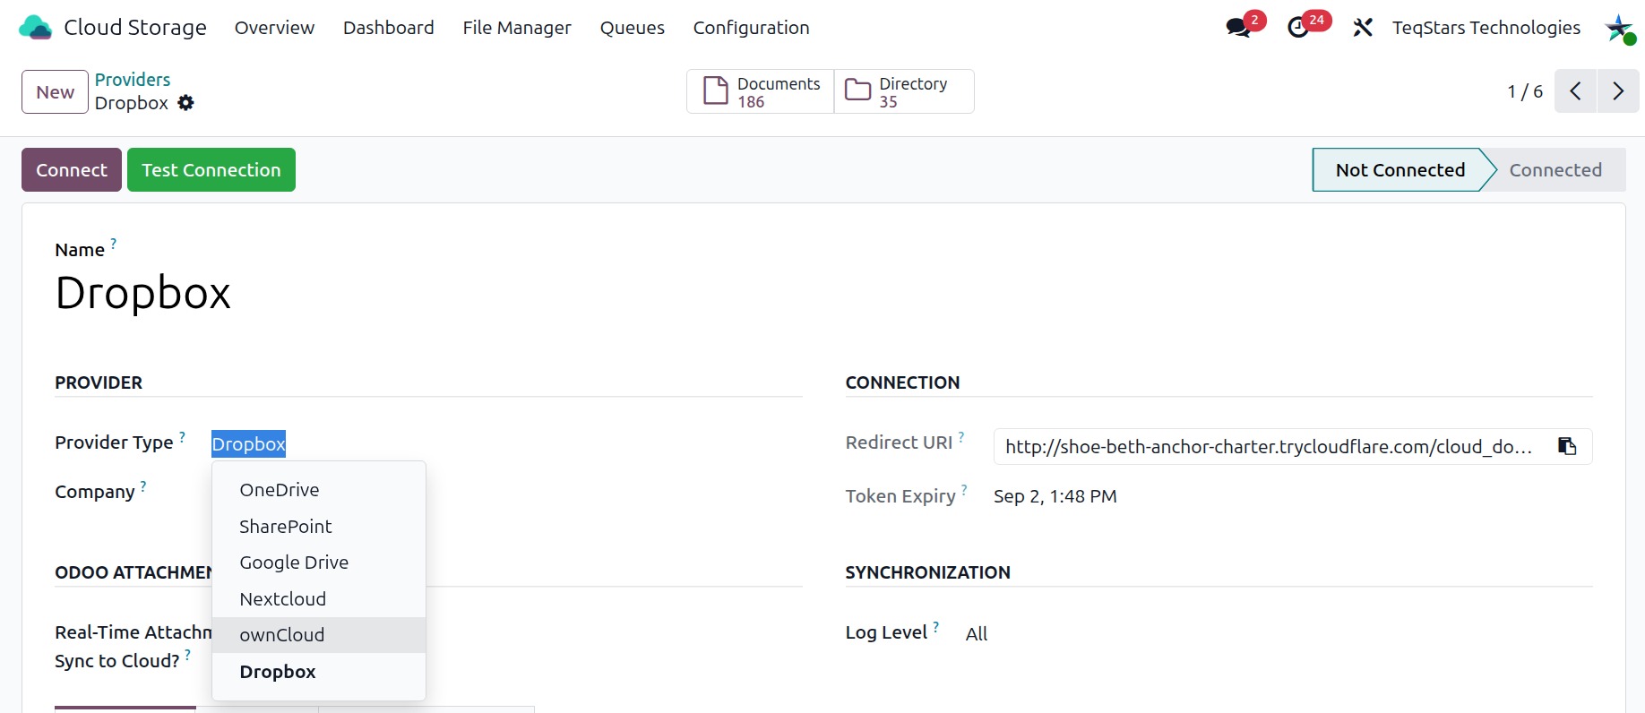Pick Dropbox option in the dropdown list
Image resolution: width=1645 pixels, height=713 pixels.
point(319,672)
